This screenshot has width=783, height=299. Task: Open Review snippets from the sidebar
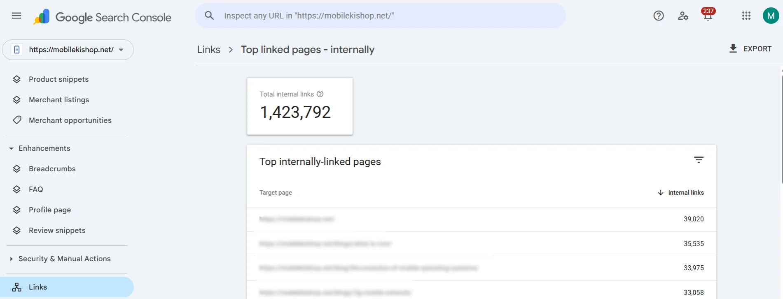tap(57, 230)
